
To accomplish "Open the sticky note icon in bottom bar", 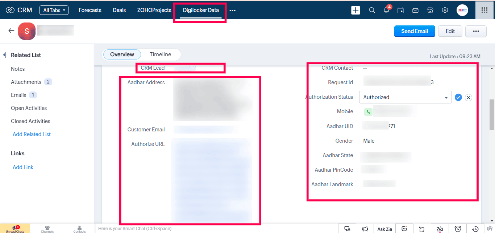I will (422, 229).
